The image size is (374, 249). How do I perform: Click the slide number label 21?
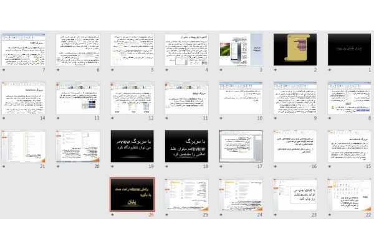click(42, 166)
